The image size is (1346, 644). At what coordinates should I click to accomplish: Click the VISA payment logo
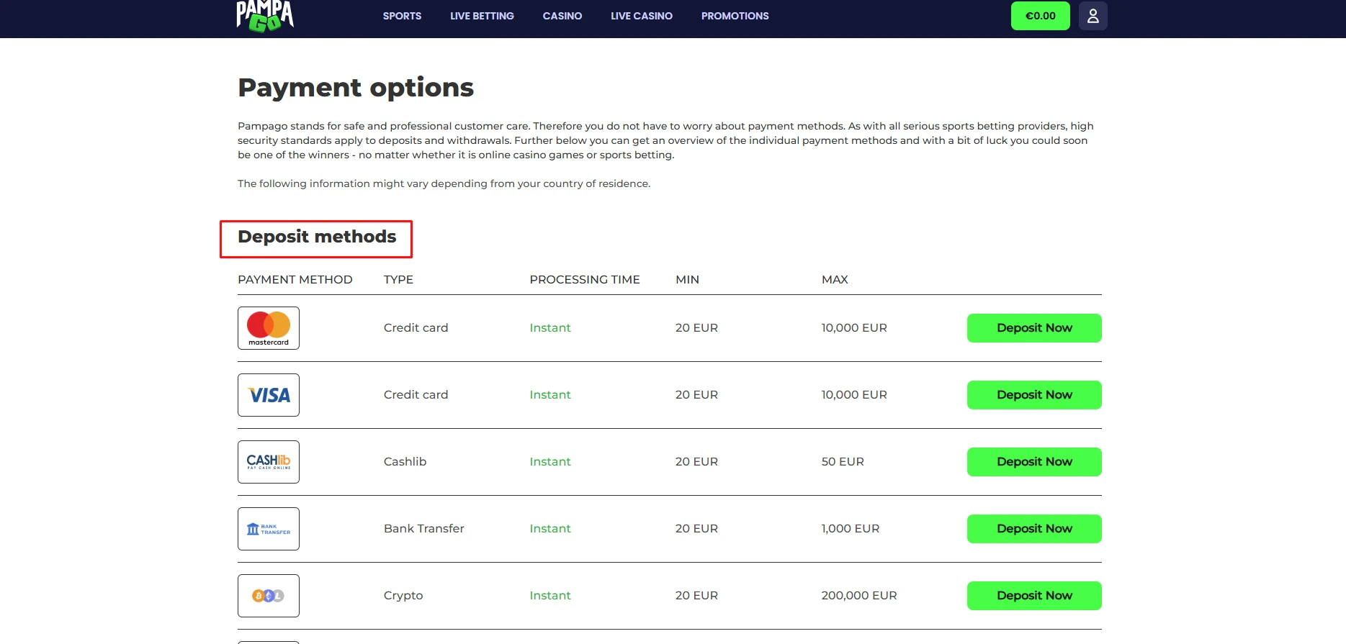click(269, 395)
